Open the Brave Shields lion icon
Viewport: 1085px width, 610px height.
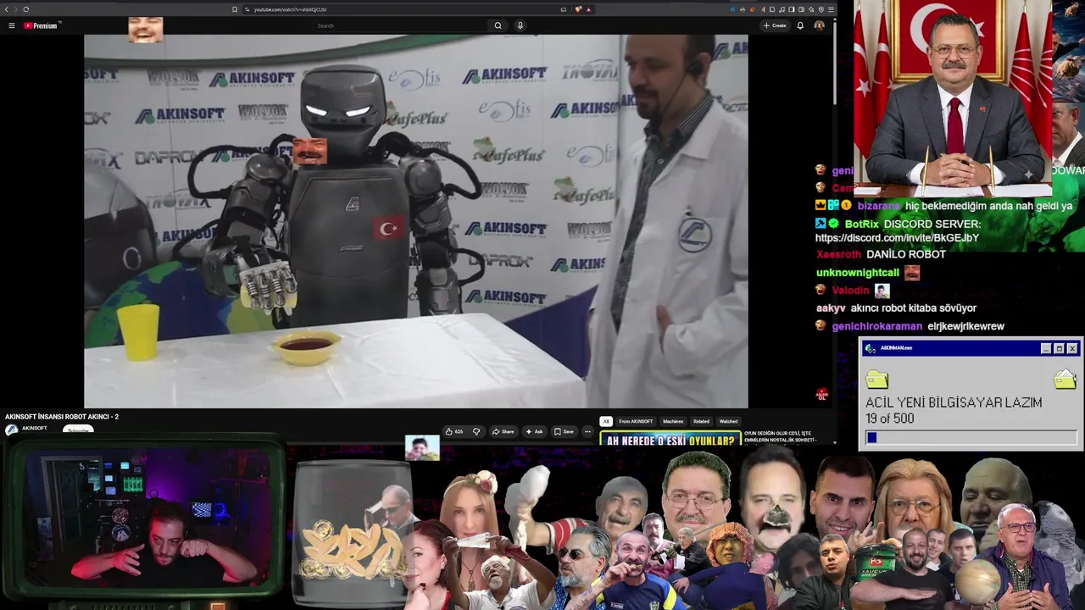tap(578, 9)
